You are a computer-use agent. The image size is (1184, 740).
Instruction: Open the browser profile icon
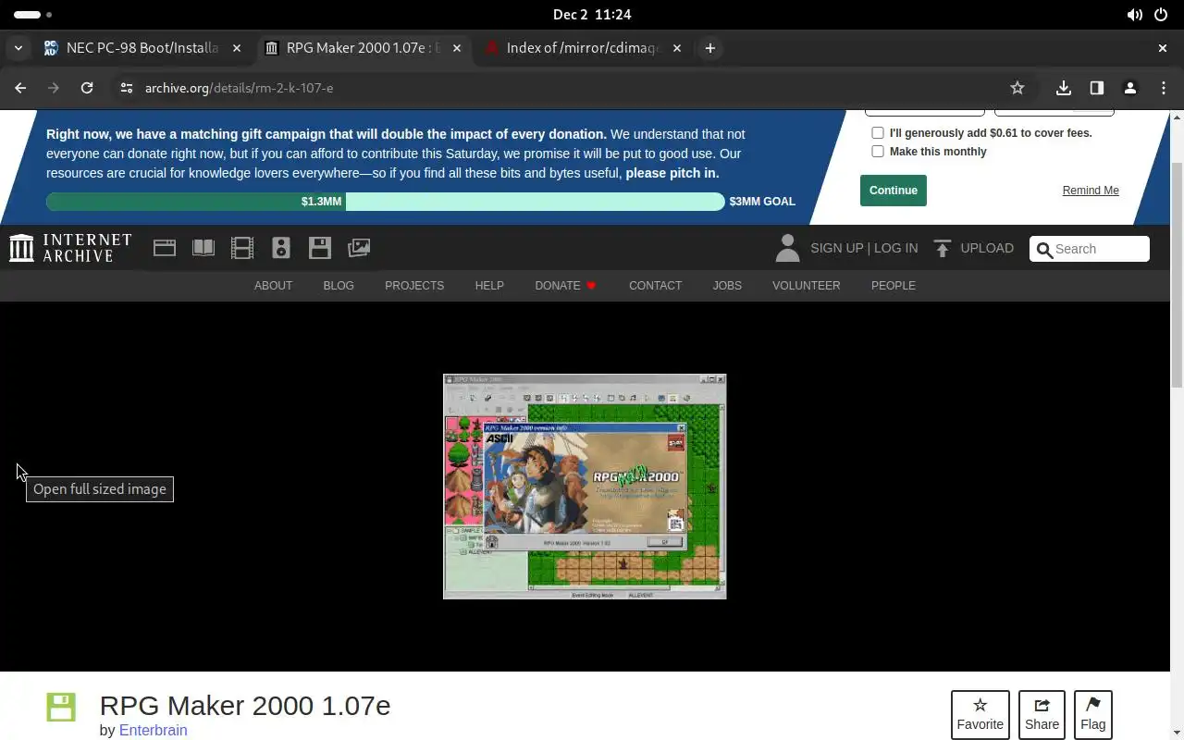coord(1130,88)
